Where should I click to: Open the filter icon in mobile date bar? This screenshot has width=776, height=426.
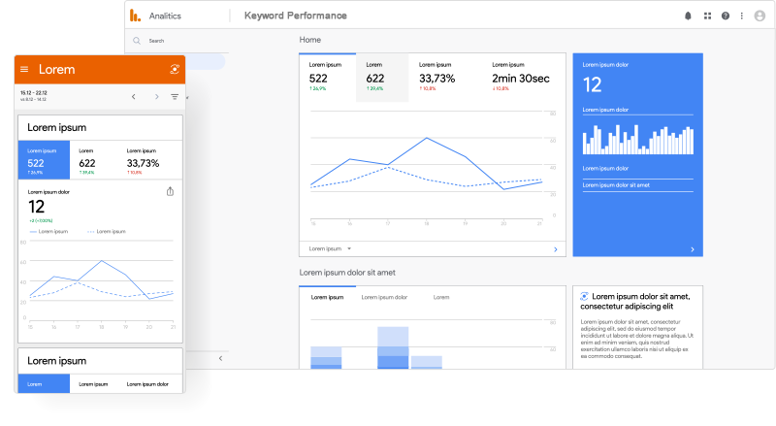[x=175, y=97]
